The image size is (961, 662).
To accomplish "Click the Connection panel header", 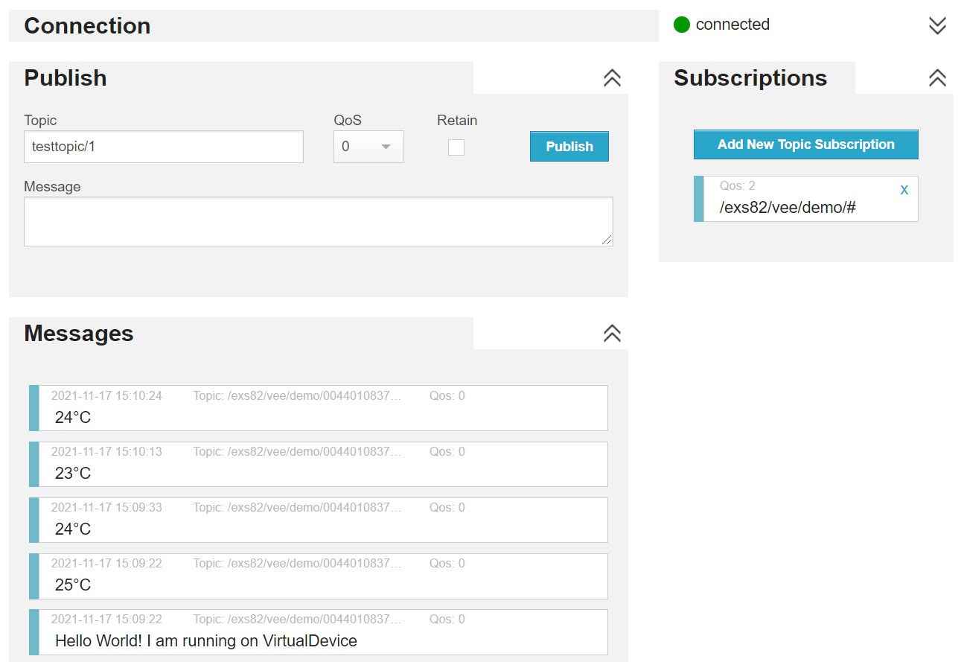I will pos(333,25).
